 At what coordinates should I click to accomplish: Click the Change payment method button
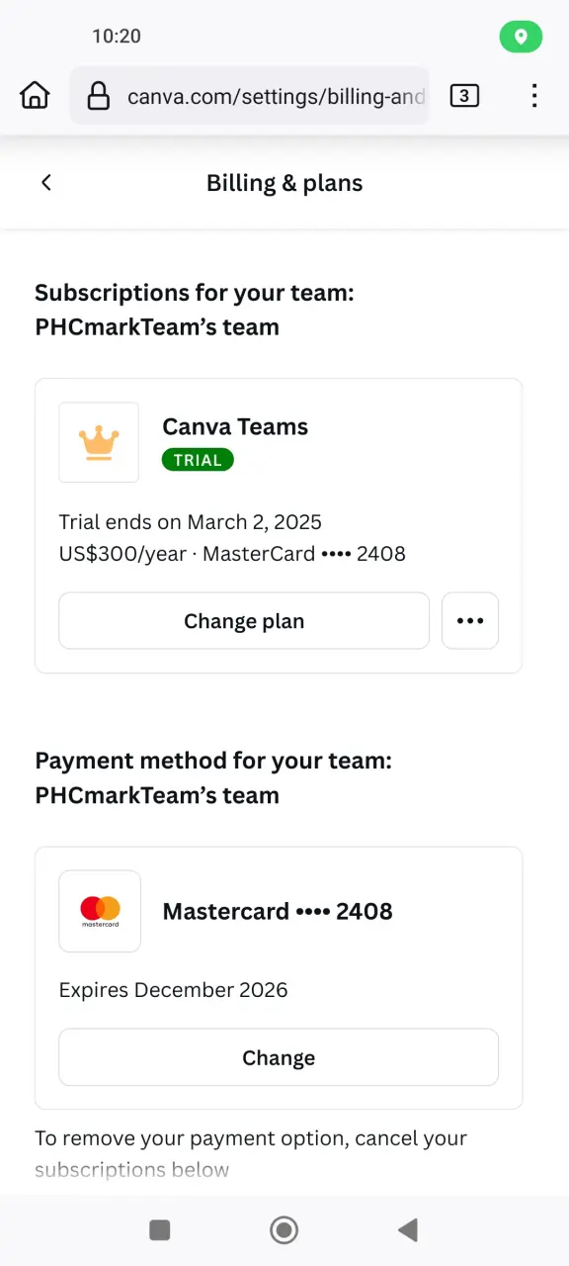pyautogui.click(x=279, y=1057)
